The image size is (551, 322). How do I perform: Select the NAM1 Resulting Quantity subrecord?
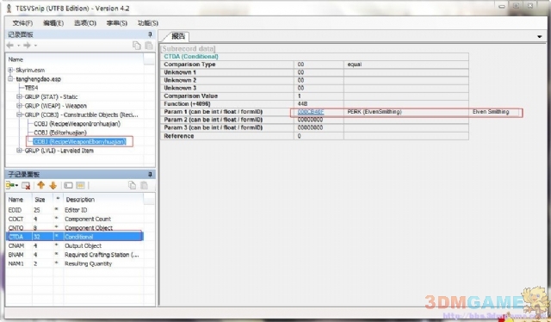coord(75,263)
